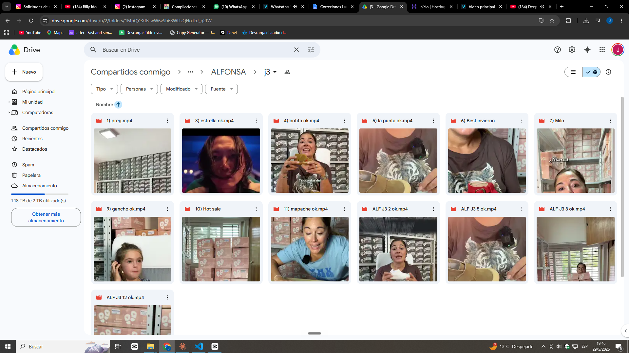Open the j3 folder sharing icon
The height and width of the screenshot is (353, 629).
pos(287,72)
